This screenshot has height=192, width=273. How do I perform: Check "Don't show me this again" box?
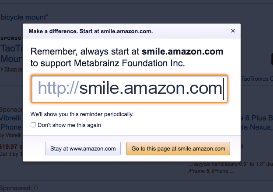pos(33,125)
